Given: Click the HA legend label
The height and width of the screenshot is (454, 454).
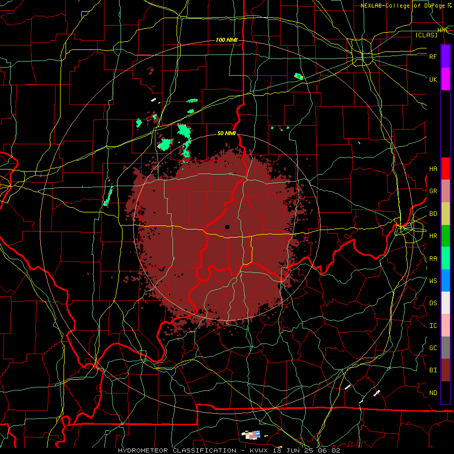Looking at the screenshot, I should tap(433, 168).
